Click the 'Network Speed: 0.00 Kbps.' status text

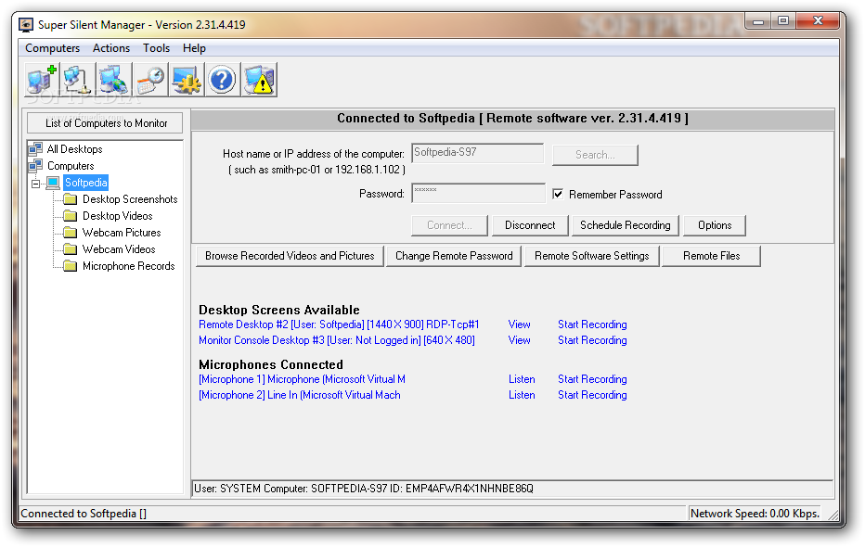[x=755, y=514]
